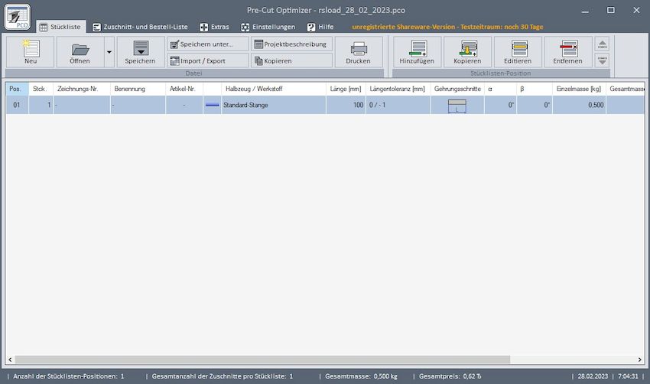Click the β column header

(535, 89)
